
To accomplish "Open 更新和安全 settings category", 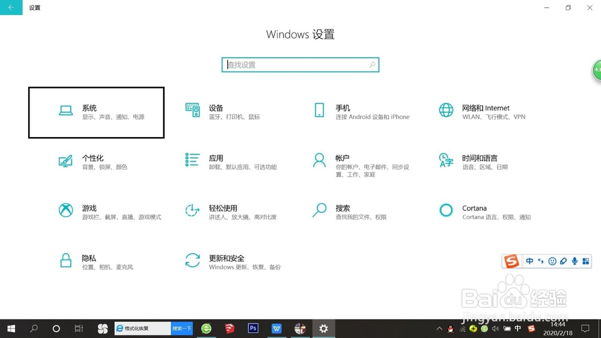I will (x=232, y=262).
